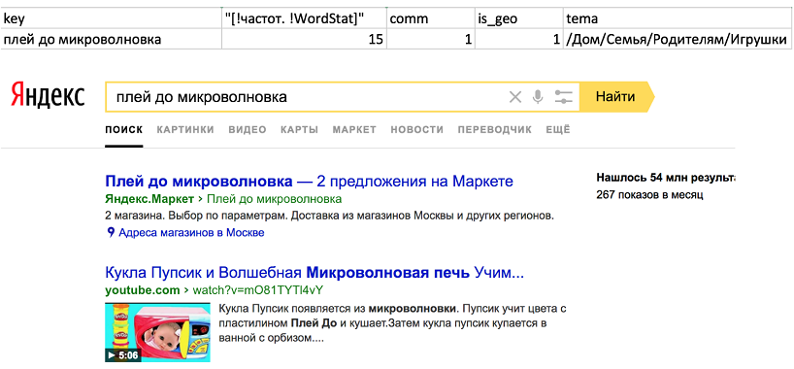Viewport: 794px width, 369px height.
Task: Start voice search with the microphone icon
Action: click(538, 97)
